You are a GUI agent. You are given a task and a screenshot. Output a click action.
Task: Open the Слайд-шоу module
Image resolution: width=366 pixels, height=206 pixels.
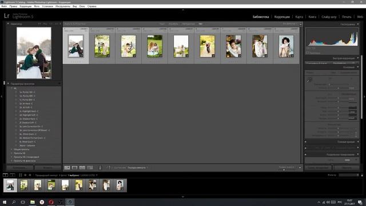(x=329, y=17)
